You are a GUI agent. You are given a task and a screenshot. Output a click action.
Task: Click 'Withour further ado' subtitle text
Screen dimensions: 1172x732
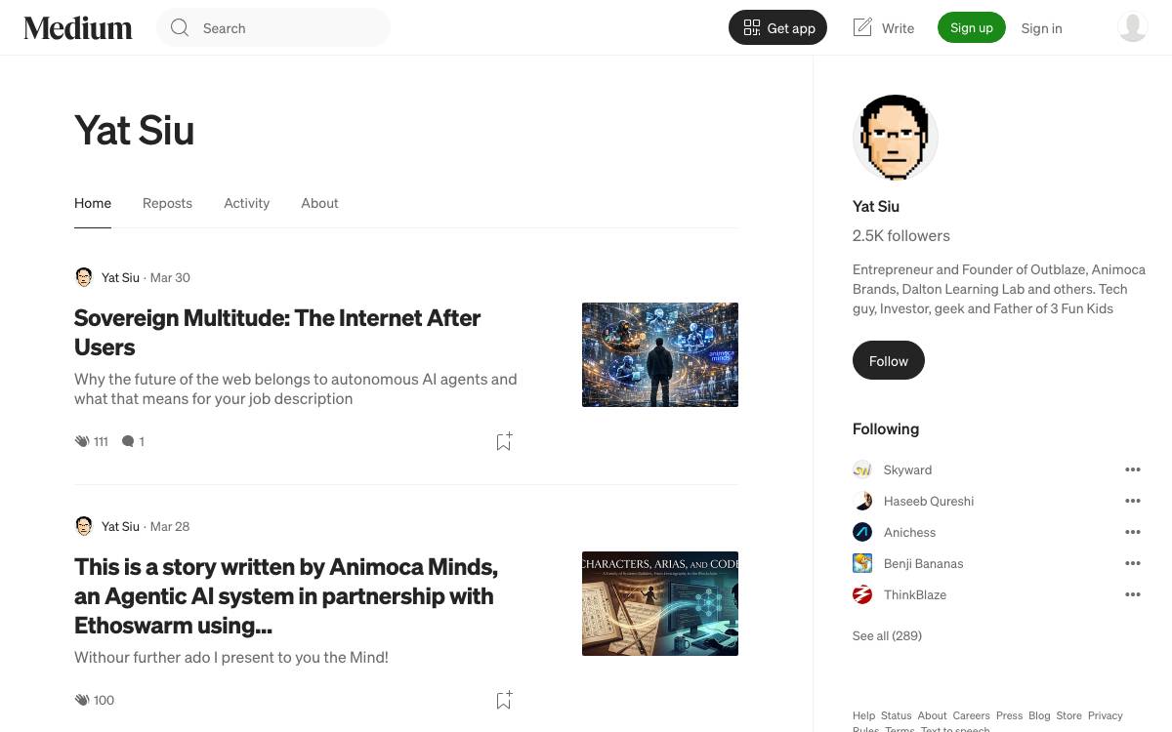coord(231,657)
